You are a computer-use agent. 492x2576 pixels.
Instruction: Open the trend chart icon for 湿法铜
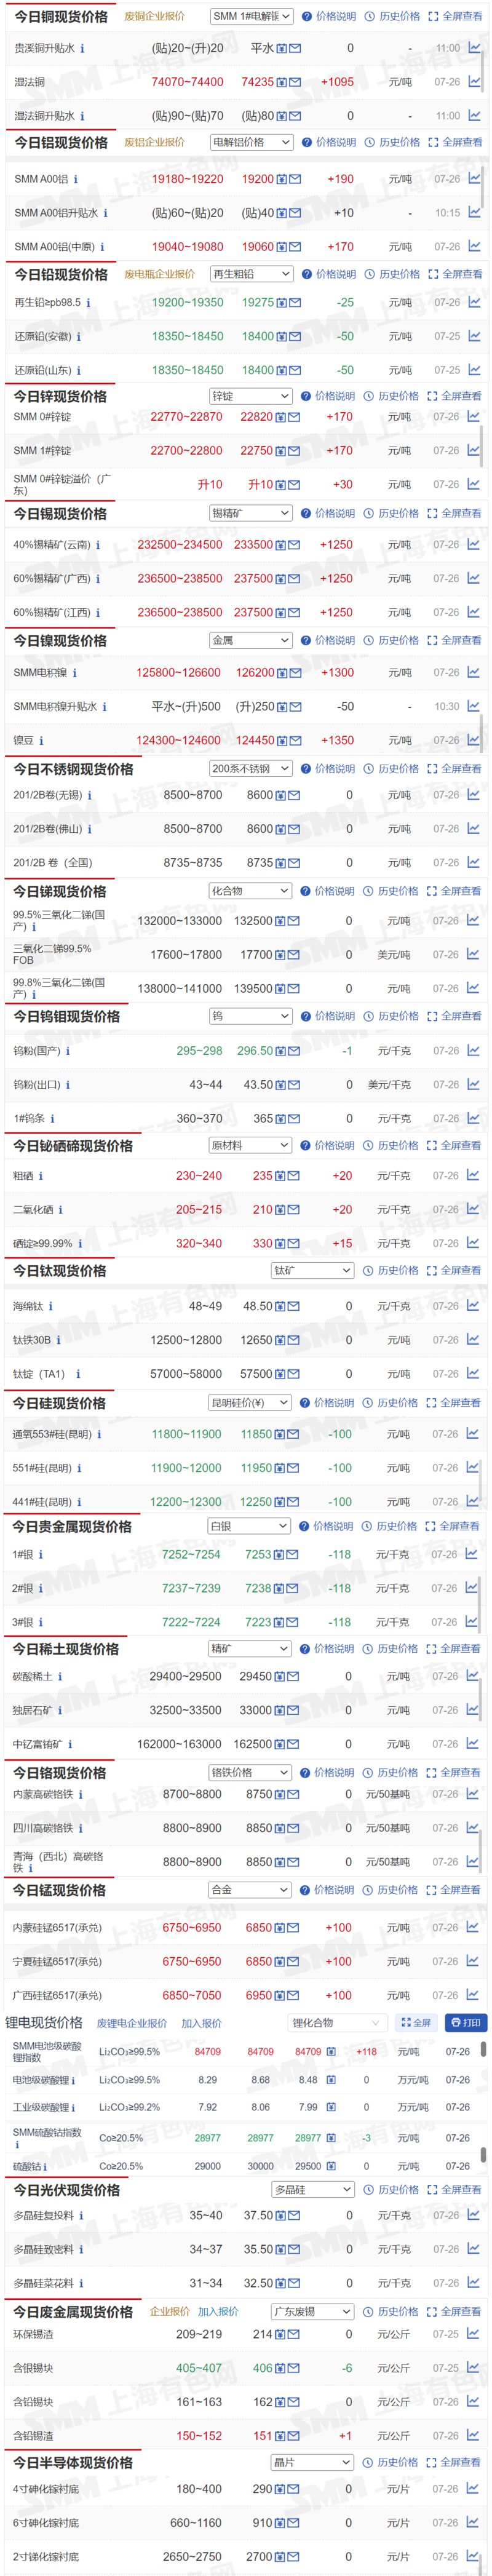coord(474,82)
